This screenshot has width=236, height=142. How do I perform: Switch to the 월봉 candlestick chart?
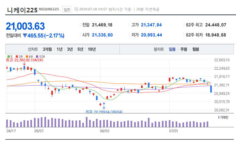[196, 49]
